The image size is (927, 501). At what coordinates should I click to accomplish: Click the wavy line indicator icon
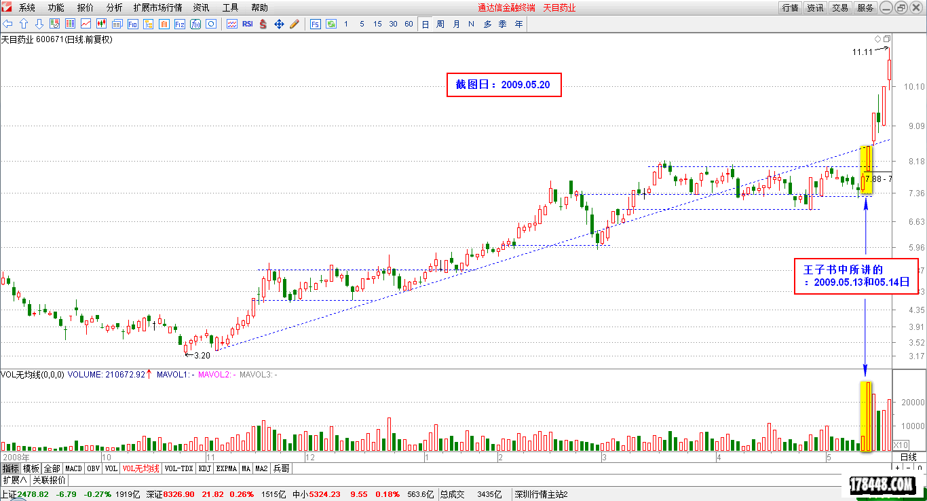pyautogui.click(x=232, y=24)
